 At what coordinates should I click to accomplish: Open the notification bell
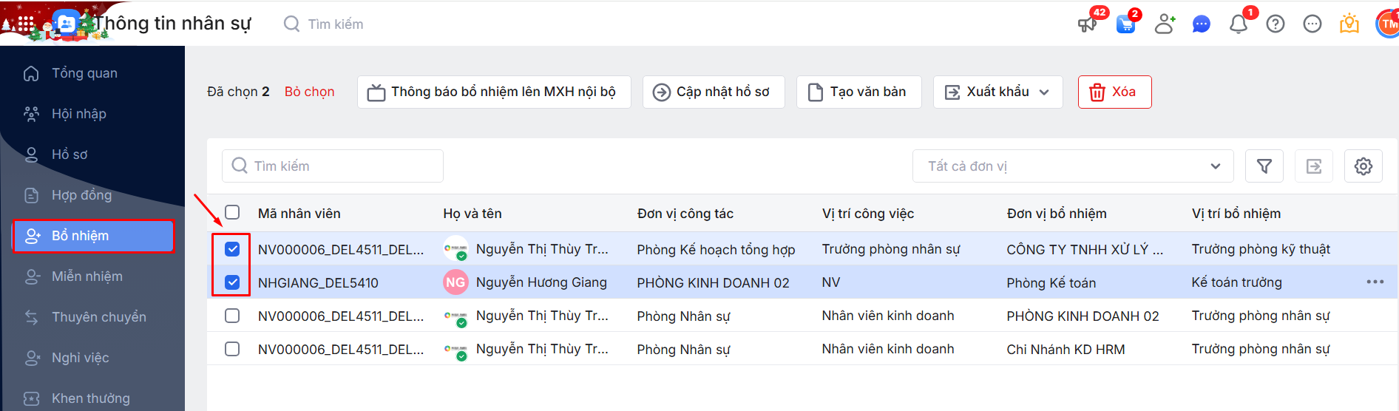[x=1239, y=24]
